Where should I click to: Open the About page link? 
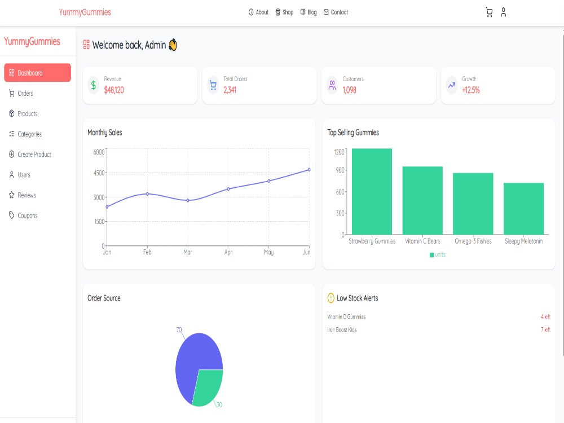[x=259, y=12]
